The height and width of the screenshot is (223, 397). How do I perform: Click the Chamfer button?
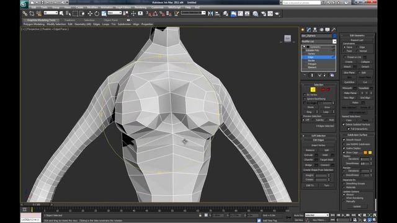308,160
